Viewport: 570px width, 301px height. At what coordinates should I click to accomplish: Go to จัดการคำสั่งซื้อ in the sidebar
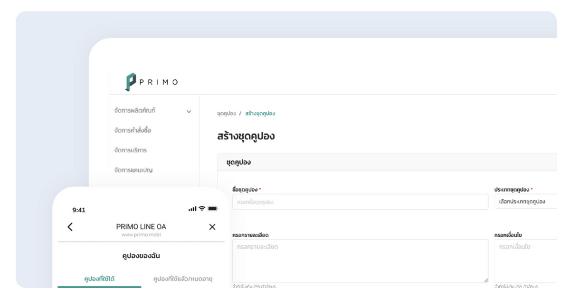(x=133, y=130)
